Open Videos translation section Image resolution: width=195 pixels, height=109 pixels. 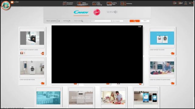point(83,3)
